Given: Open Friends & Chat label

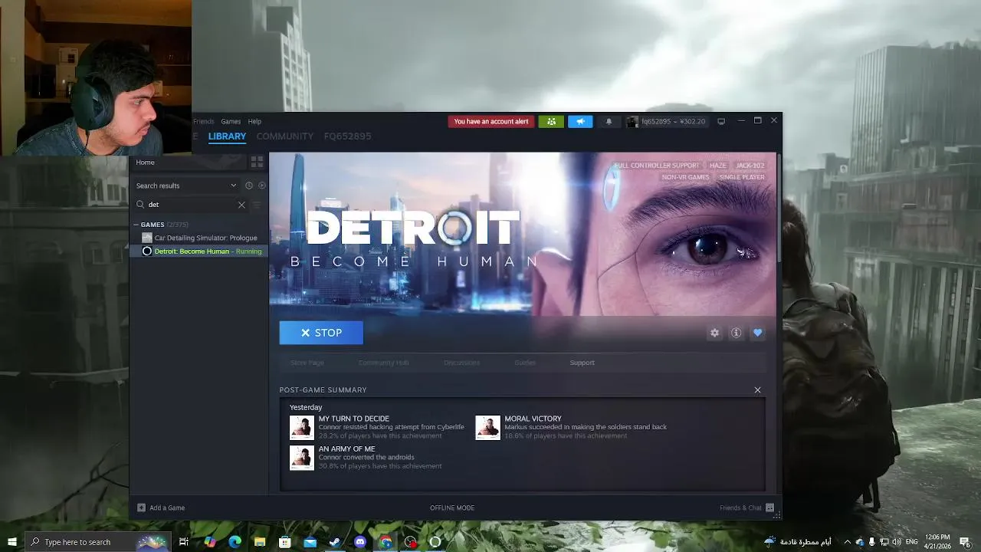Looking at the screenshot, I should click(740, 508).
